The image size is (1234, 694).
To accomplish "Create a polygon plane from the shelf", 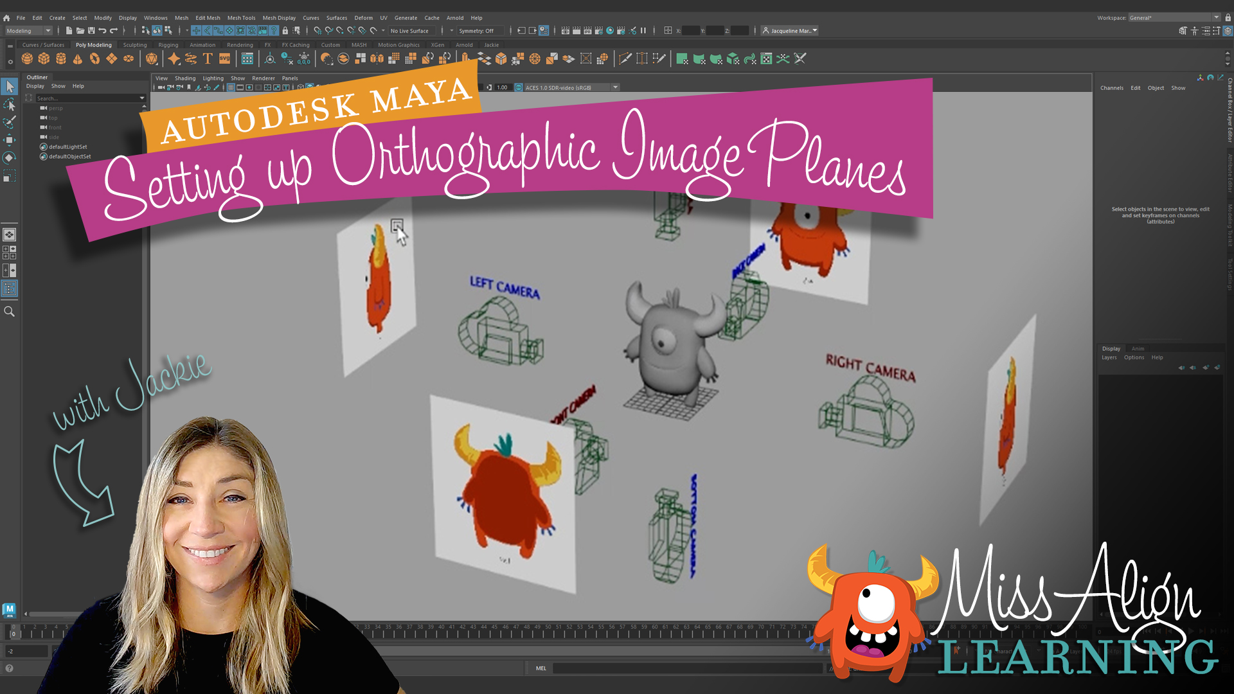I will click(112, 59).
